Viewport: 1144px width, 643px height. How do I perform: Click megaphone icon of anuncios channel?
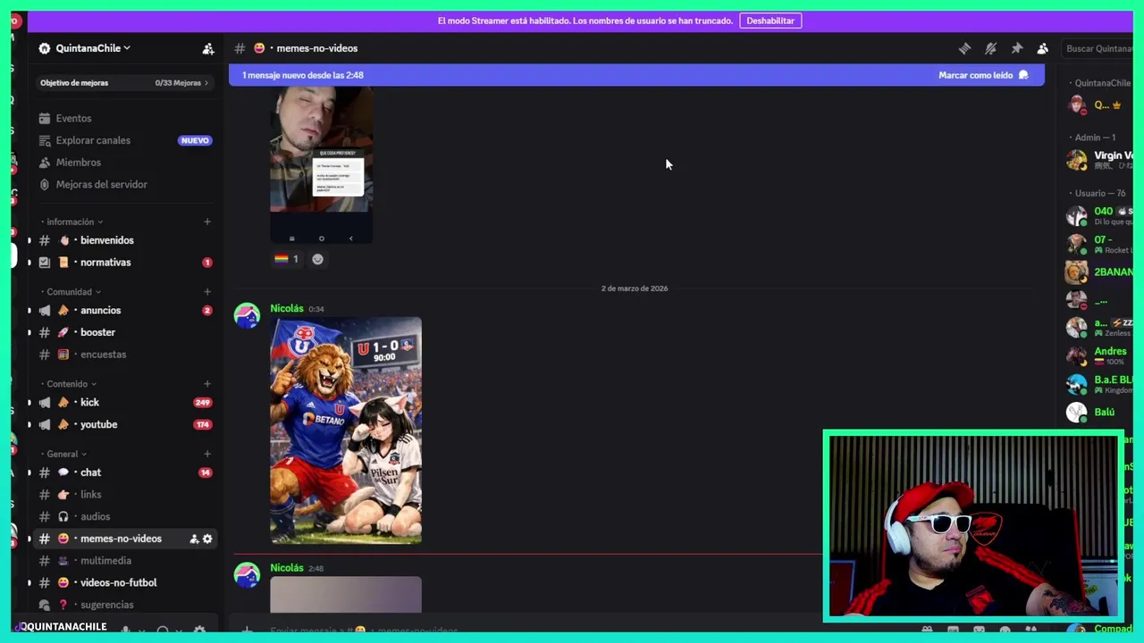[45, 311]
